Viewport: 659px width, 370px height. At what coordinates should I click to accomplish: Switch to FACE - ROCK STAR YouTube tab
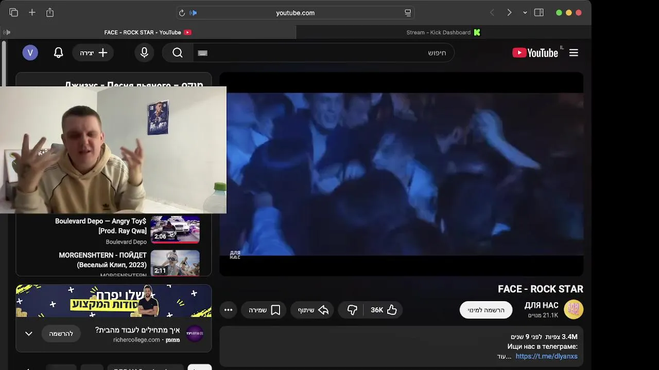point(148,32)
